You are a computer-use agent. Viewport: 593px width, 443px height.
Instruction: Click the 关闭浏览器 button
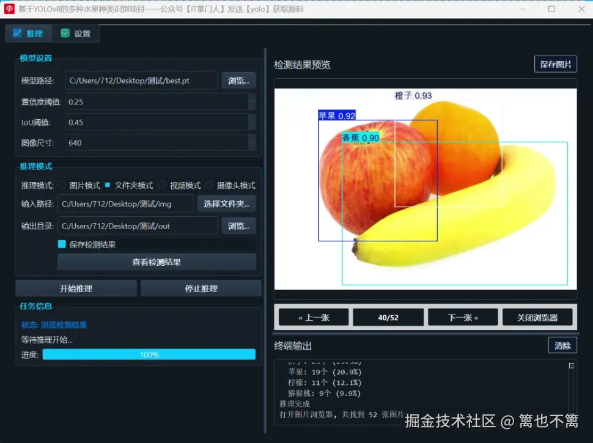coord(537,318)
